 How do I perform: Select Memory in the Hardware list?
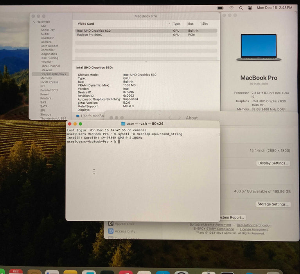(46, 78)
